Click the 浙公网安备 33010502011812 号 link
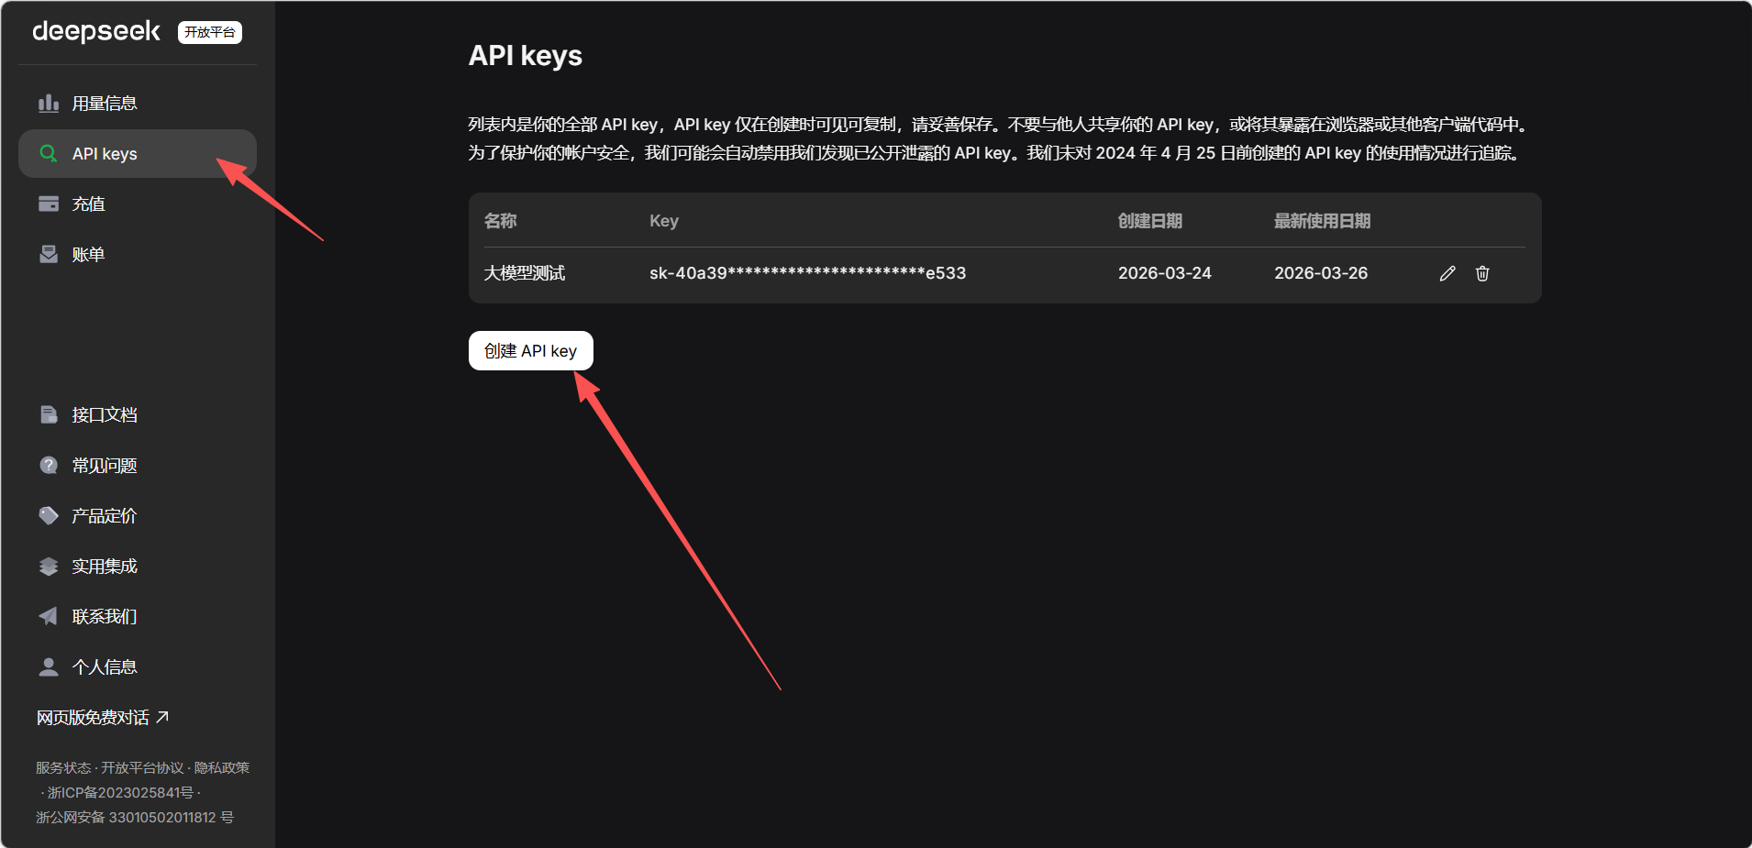Image resolution: width=1752 pixels, height=848 pixels. click(135, 817)
